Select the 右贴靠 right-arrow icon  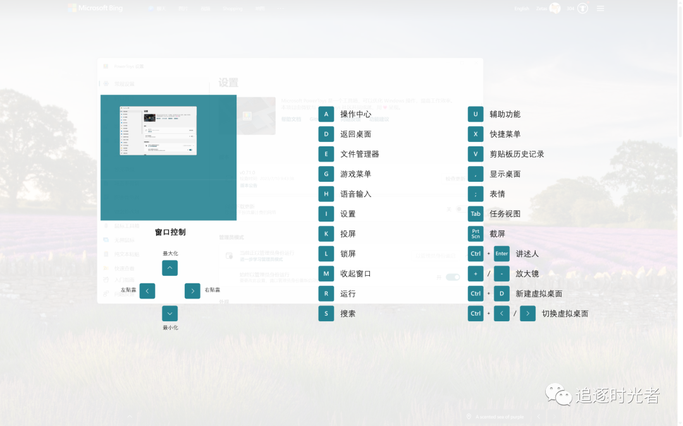[x=193, y=291]
